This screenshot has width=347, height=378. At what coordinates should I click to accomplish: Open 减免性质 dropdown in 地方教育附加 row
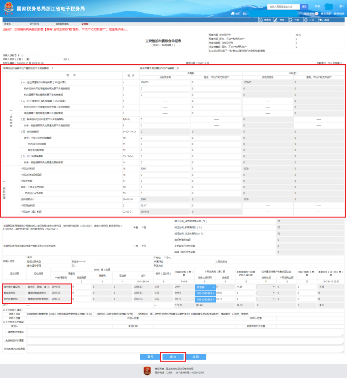pos(266,299)
